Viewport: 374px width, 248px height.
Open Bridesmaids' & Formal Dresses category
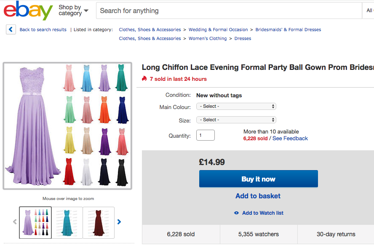(x=288, y=29)
